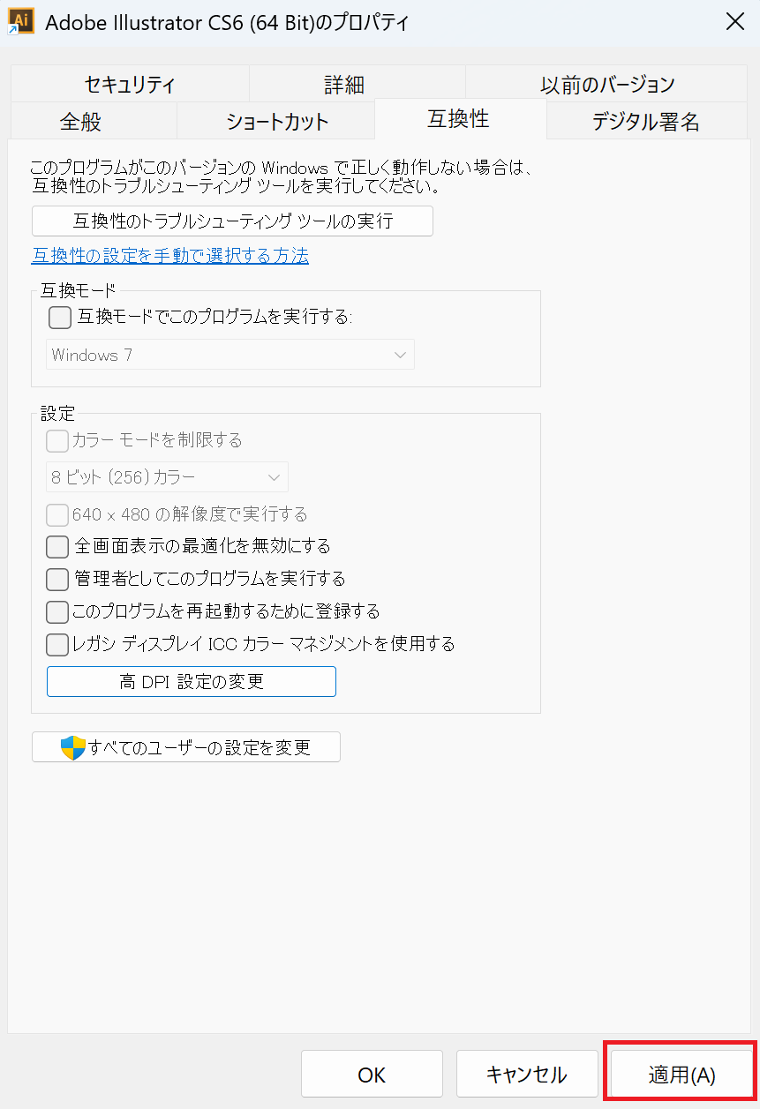Switch to the 以前のバージョン tab
This screenshot has width=760, height=1109.
pos(607,84)
